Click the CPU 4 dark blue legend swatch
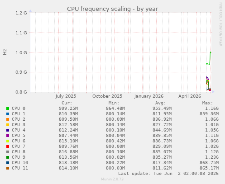Image resolution: width=225 pixels, height=184 pixels. [x=8, y=130]
